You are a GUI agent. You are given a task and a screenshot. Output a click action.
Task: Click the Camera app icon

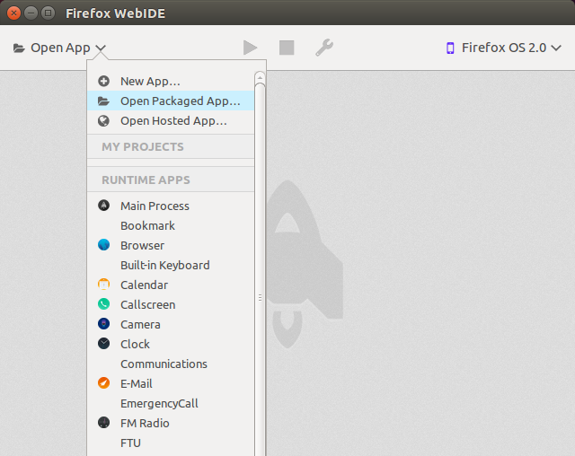coord(104,324)
